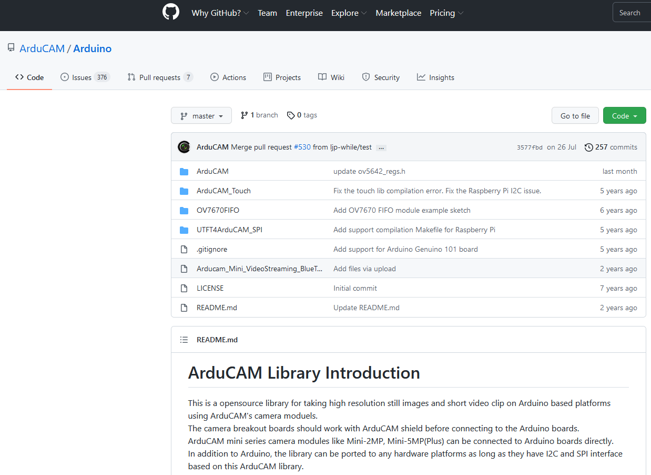Open the ArduCAM folder in file list
This screenshot has height=475, width=651.
(x=212, y=172)
